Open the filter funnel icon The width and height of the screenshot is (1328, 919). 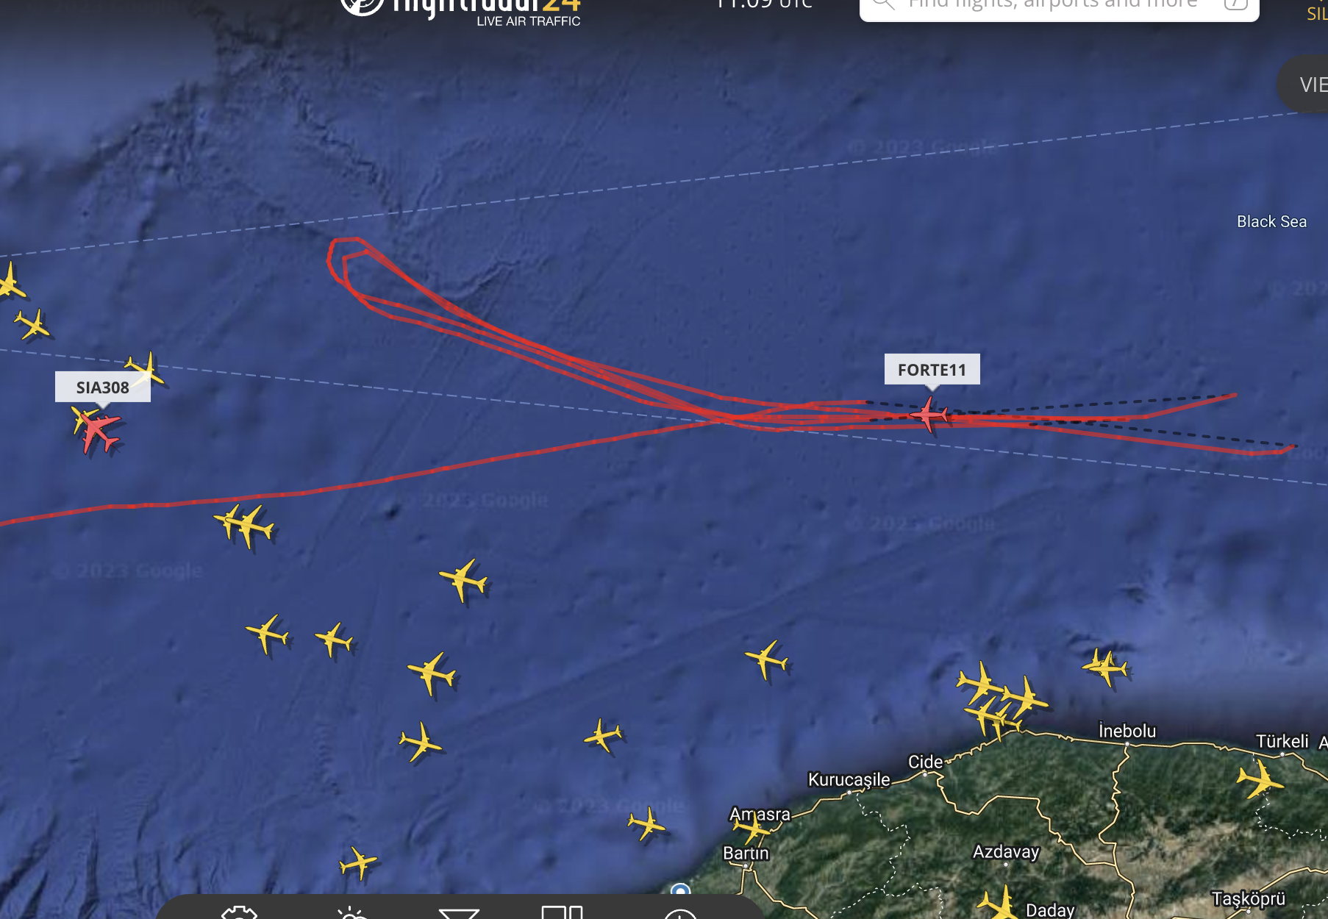(x=459, y=913)
